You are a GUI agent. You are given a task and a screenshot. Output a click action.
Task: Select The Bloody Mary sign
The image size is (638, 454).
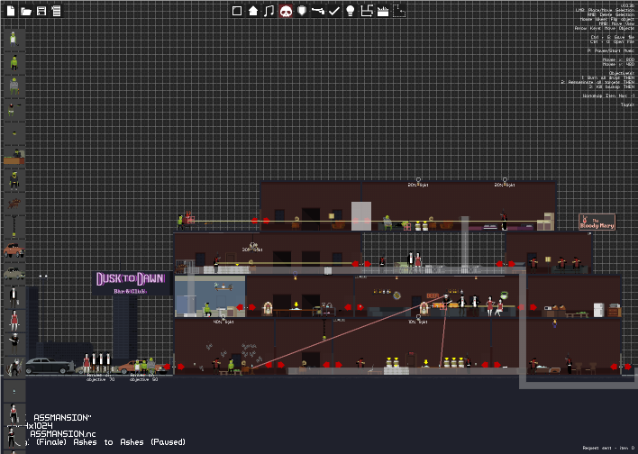coord(597,222)
